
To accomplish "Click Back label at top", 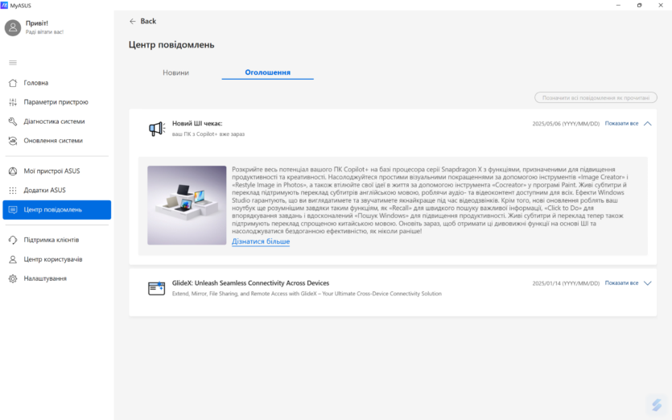I will point(148,21).
